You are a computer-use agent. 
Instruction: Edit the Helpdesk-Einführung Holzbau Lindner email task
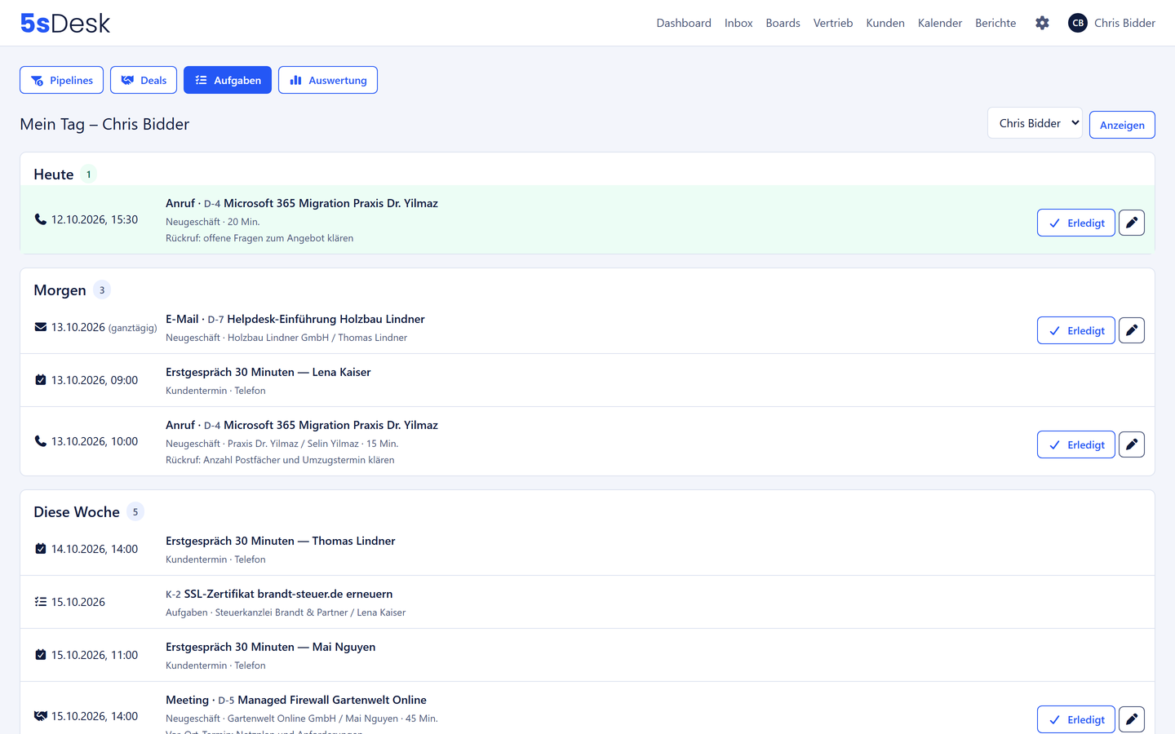tap(1132, 330)
